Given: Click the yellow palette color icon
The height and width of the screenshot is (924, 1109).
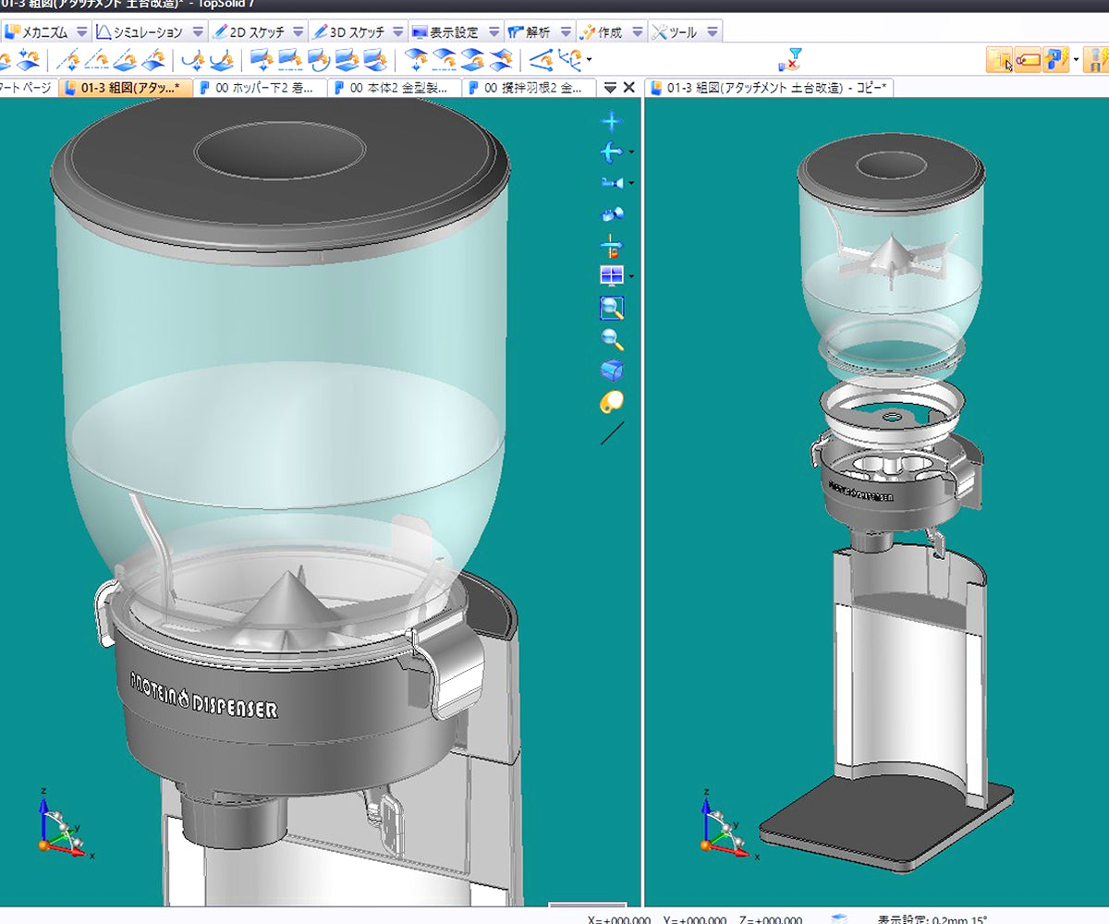Looking at the screenshot, I should (x=612, y=402).
